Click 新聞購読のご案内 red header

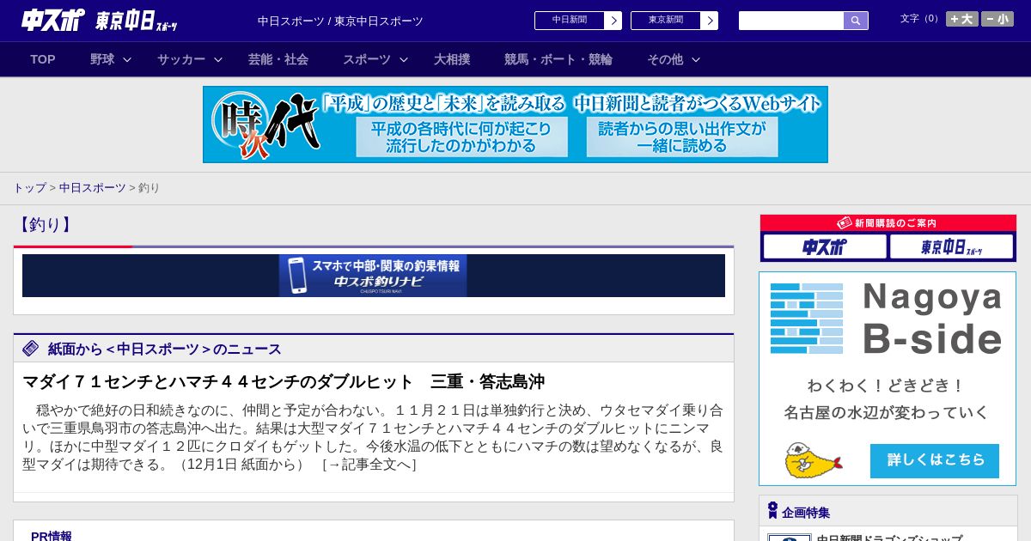(x=888, y=222)
